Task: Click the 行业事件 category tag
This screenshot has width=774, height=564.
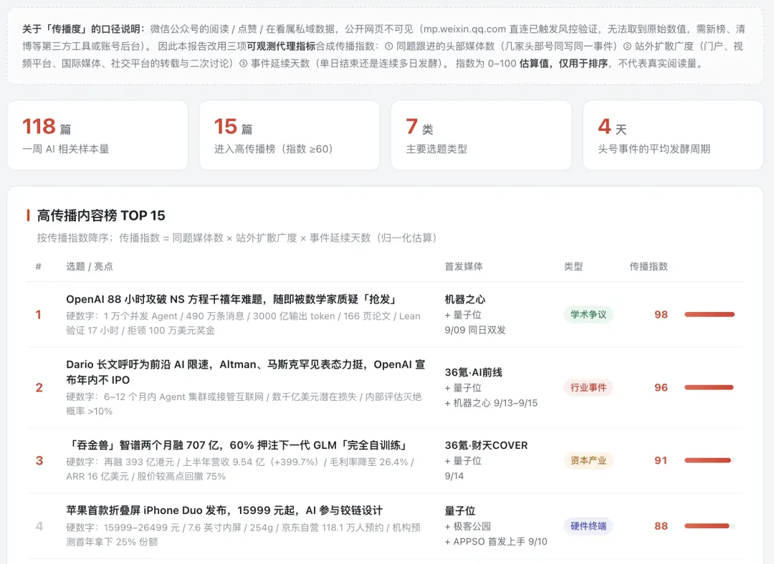Action: (x=588, y=387)
